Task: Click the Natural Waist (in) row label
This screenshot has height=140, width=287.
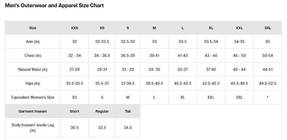Action: coord(33,69)
